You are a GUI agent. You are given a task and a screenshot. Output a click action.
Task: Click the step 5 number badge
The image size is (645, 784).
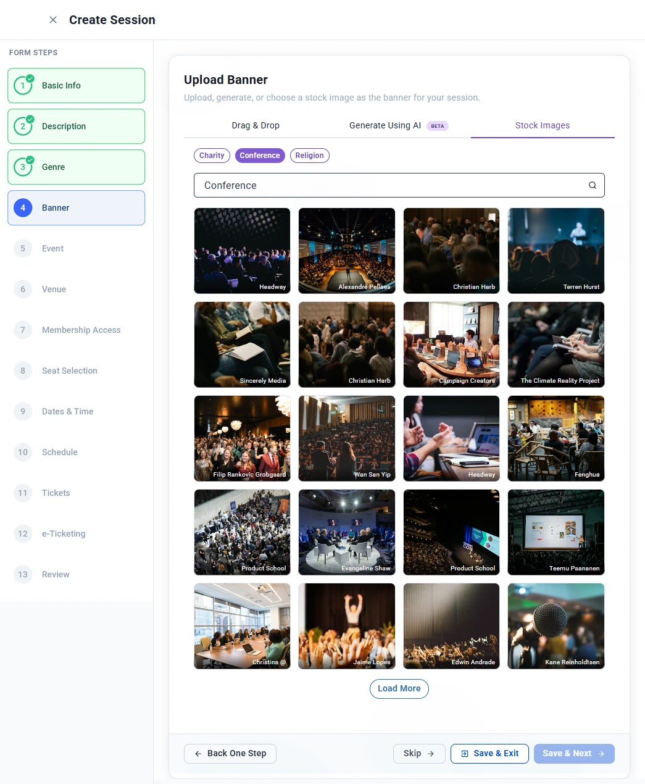point(23,249)
